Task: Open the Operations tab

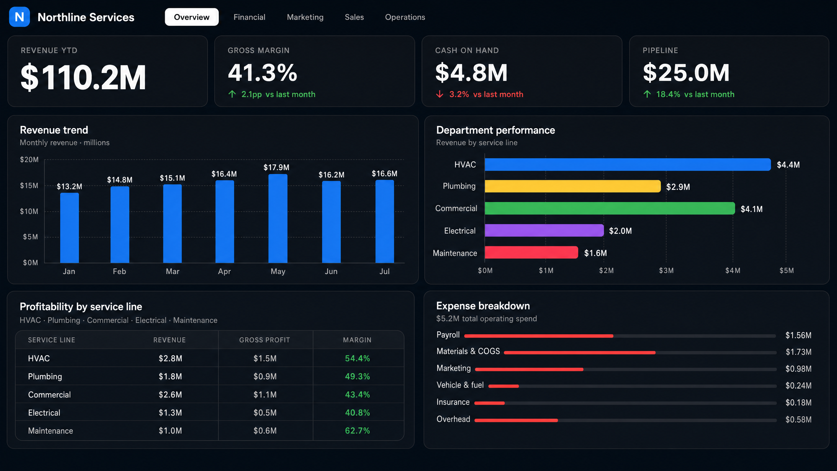Action: click(405, 17)
